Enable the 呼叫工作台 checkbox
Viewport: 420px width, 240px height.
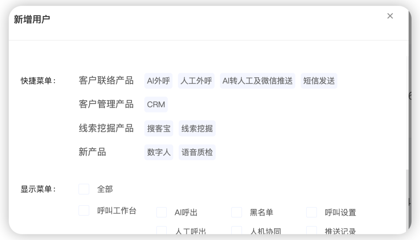coord(84,210)
